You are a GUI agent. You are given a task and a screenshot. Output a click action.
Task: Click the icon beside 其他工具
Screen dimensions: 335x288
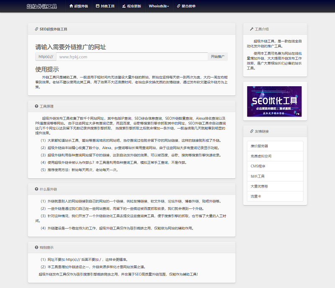(98, 6)
